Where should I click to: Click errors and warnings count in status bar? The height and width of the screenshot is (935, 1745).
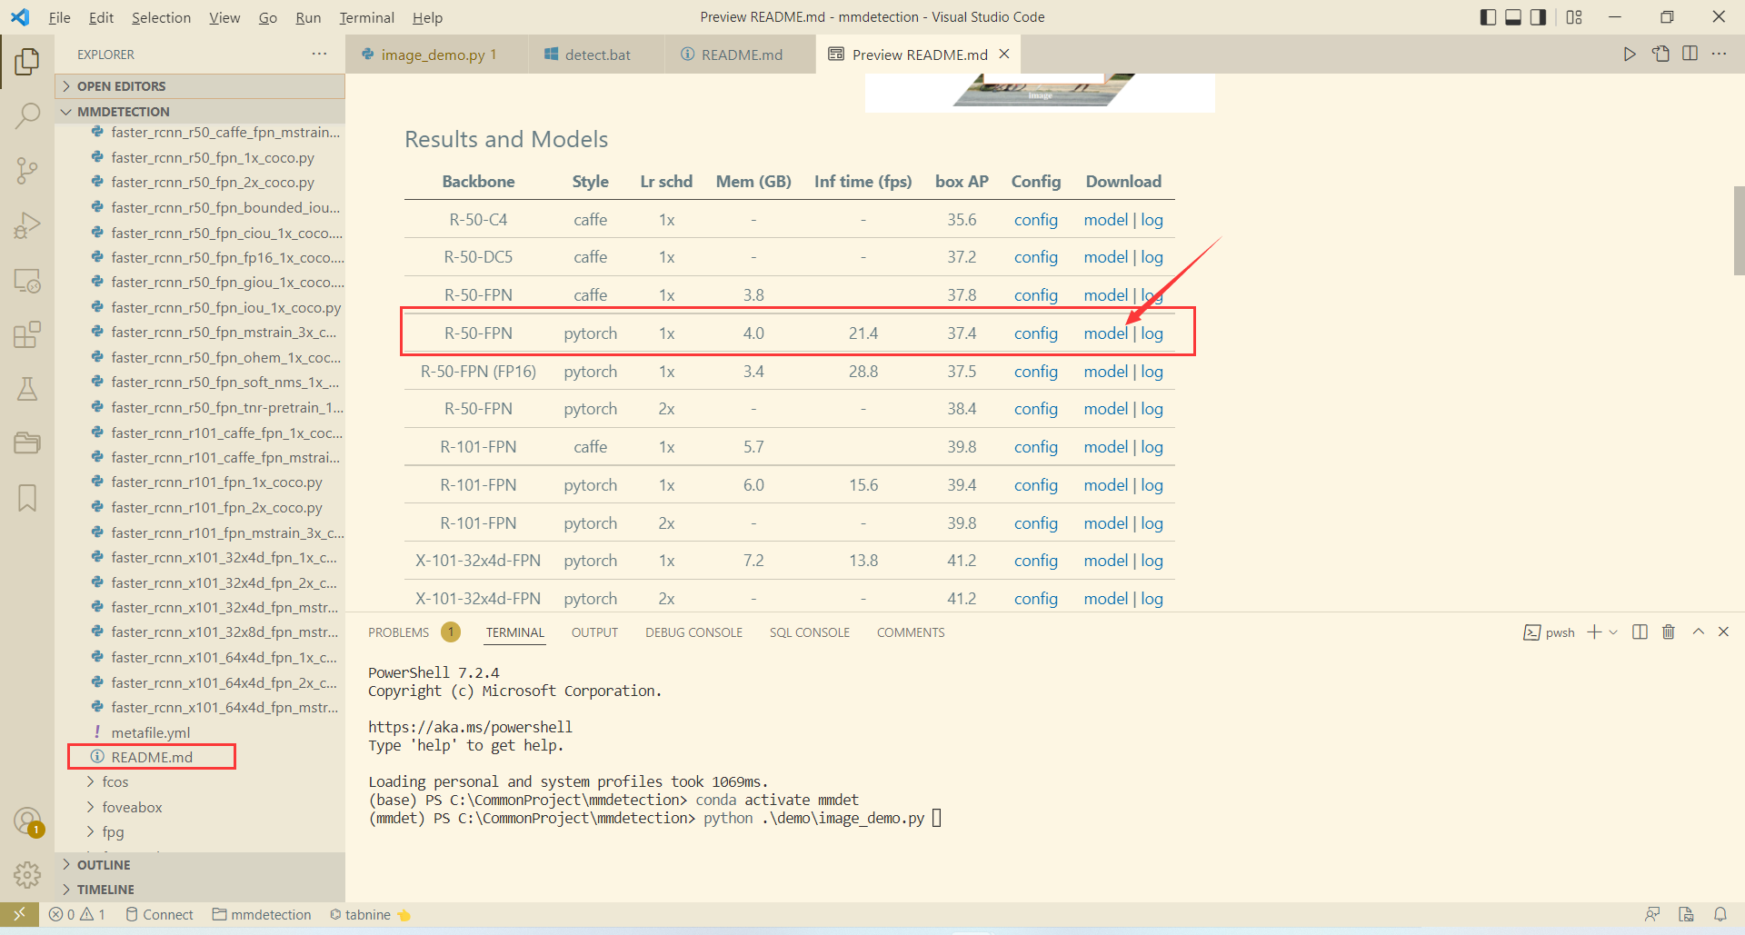point(77,914)
